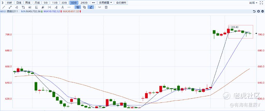
Task: Select the 5分 period
Action: pyautogui.click(x=46, y=3)
